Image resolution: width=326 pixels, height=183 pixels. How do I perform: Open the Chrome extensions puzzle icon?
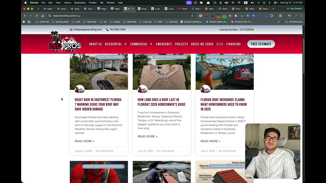pos(271,16)
